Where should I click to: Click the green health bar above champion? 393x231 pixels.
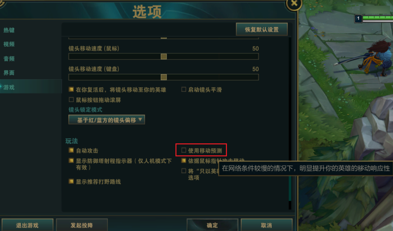[377, 18]
